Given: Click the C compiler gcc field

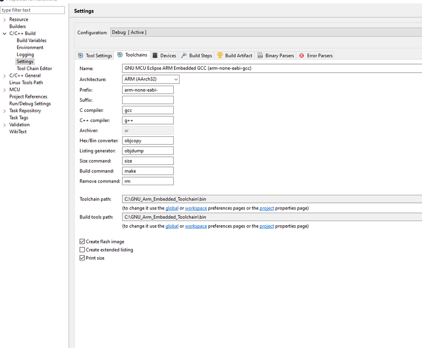Looking at the screenshot, I should click(x=148, y=110).
